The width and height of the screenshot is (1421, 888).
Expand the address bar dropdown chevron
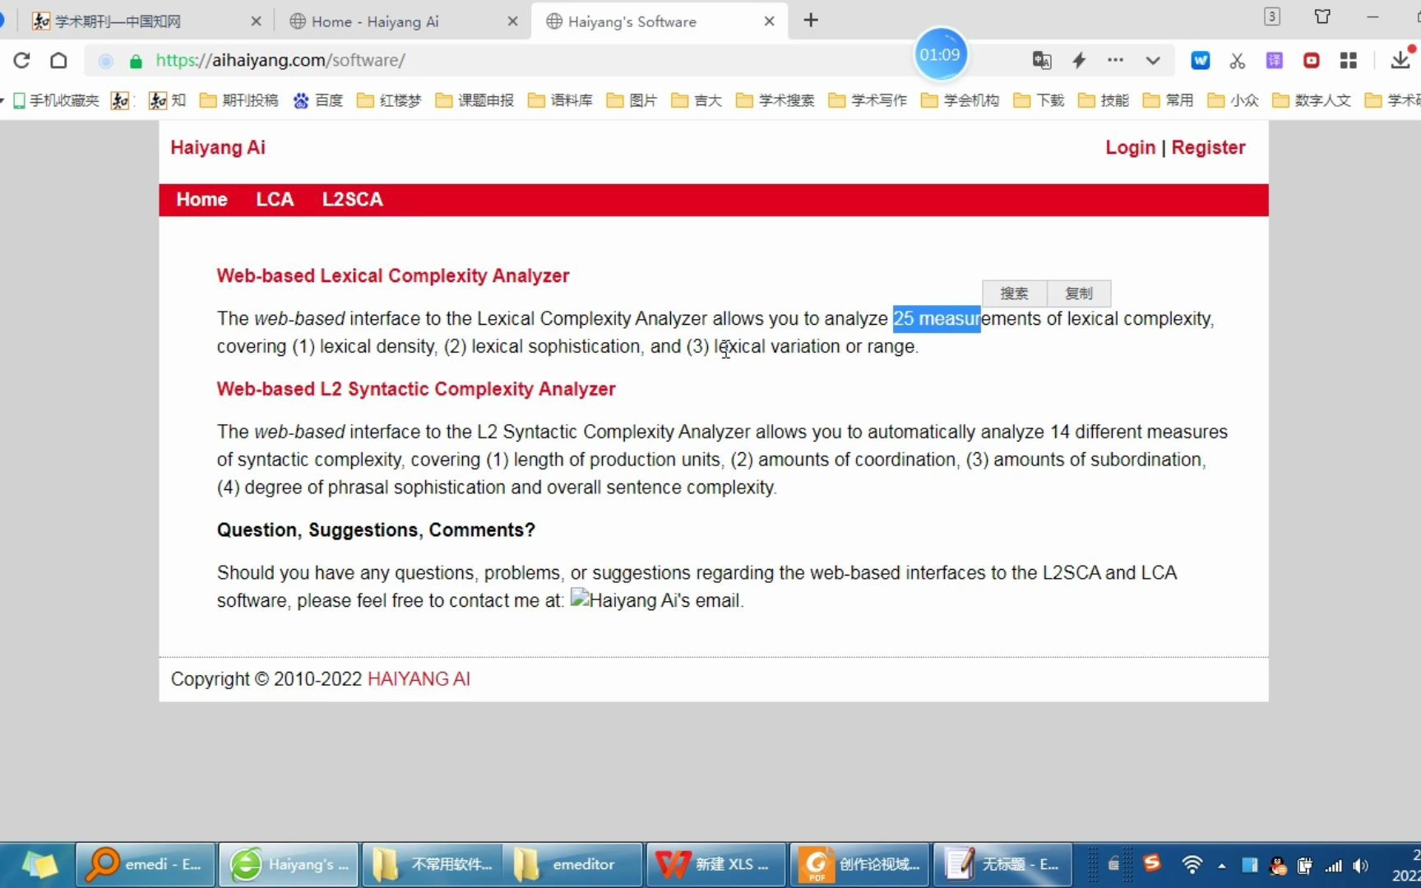(1153, 60)
